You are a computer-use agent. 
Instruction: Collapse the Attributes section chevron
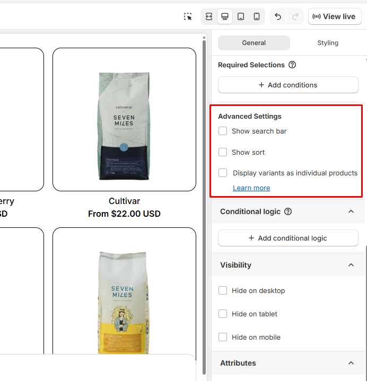click(351, 363)
